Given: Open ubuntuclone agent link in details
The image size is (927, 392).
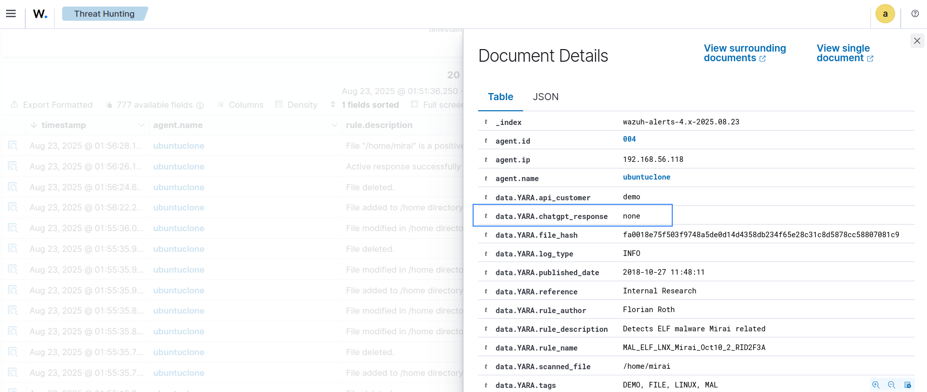Looking at the screenshot, I should click(646, 177).
